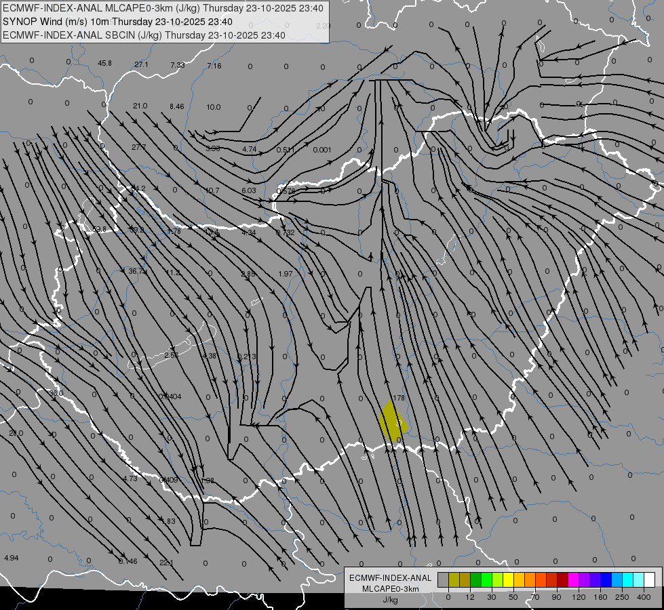Click the map value '36.0'
This screenshot has height=610, width=664.
click(x=56, y=393)
